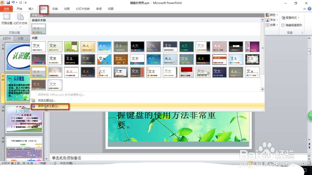This screenshot has height=175, width=312.
Task: Click the Redo icon in quick access toolbar
Action: click(x=21, y=2)
